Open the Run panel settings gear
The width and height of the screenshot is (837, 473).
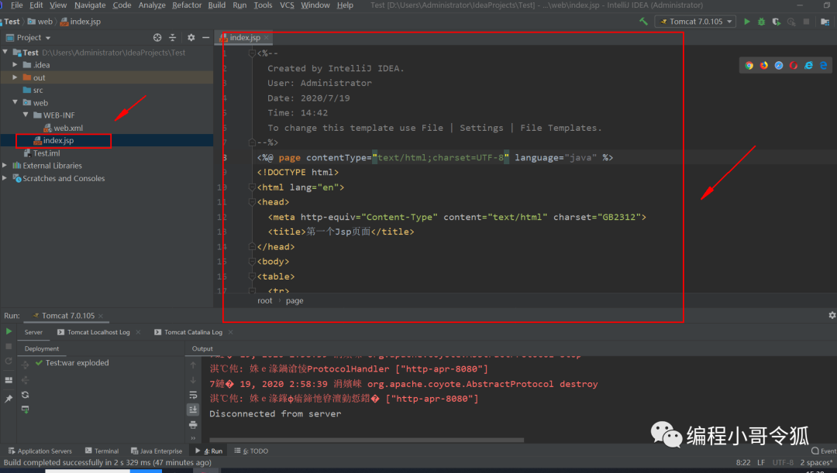[x=832, y=315]
